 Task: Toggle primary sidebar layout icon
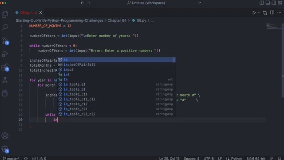(x=261, y=3)
